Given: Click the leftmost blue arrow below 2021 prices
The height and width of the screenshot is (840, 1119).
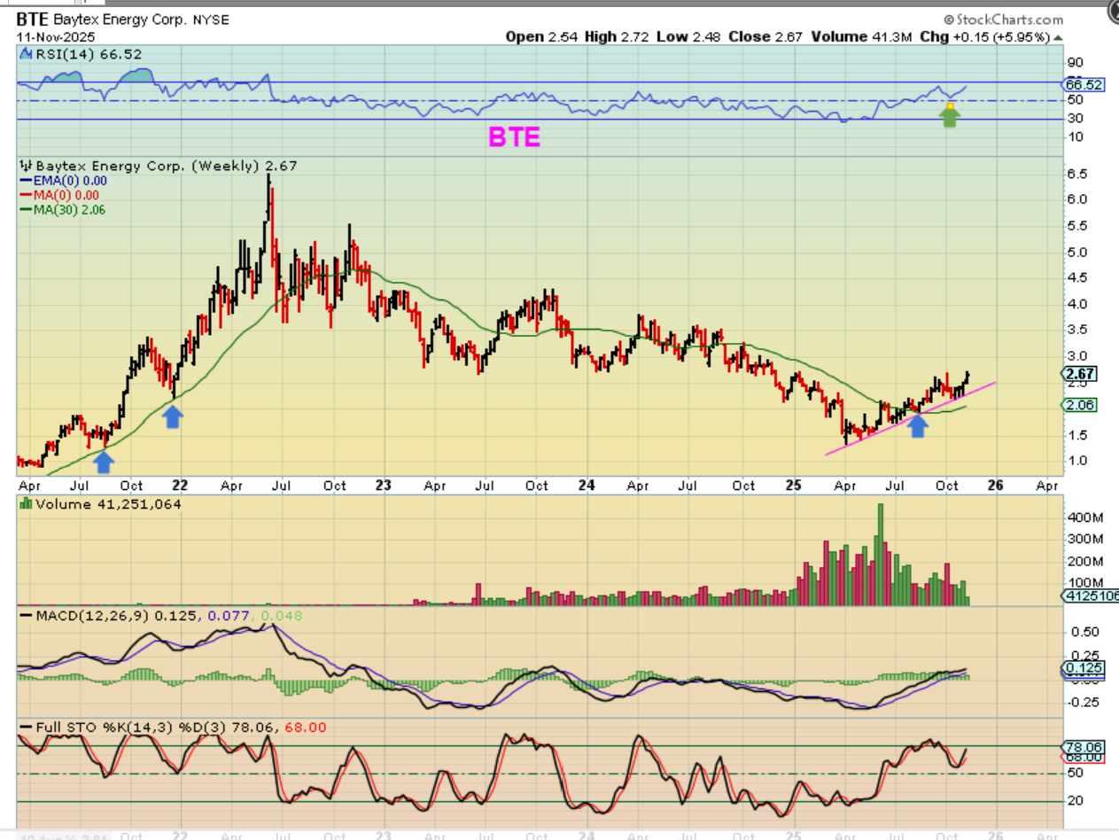Looking at the screenshot, I should pyautogui.click(x=104, y=461).
